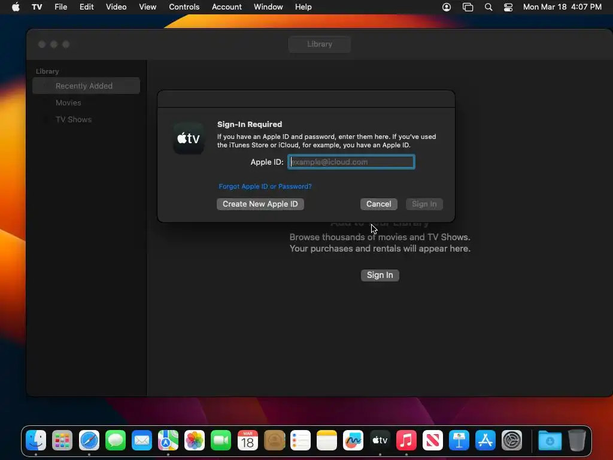Open the Controls menu
The height and width of the screenshot is (460, 613).
[184, 7]
